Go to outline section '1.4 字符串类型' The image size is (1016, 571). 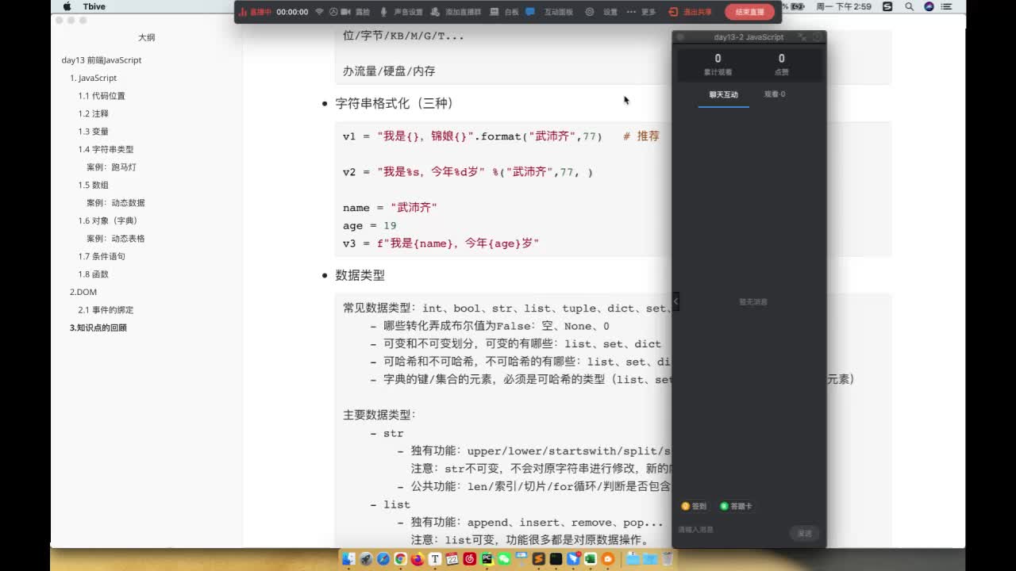point(106,149)
